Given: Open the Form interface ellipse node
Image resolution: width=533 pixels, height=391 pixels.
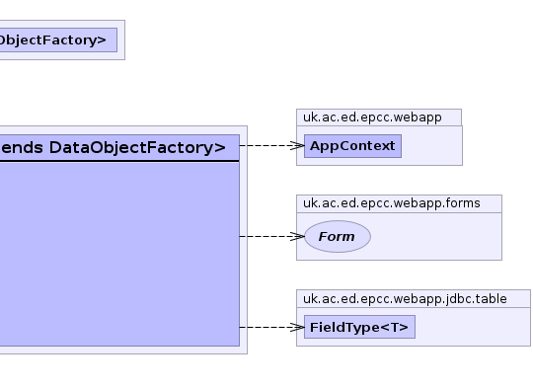Looking at the screenshot, I should [x=338, y=237].
